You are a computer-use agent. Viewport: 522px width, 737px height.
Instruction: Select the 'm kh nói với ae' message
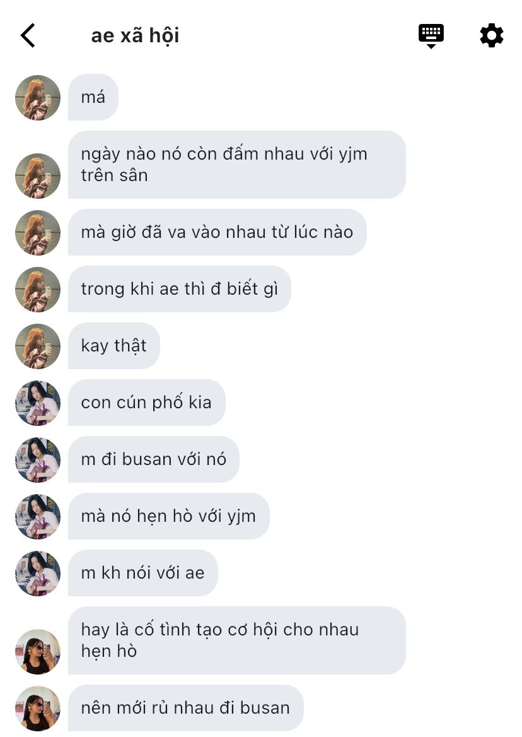click(142, 573)
